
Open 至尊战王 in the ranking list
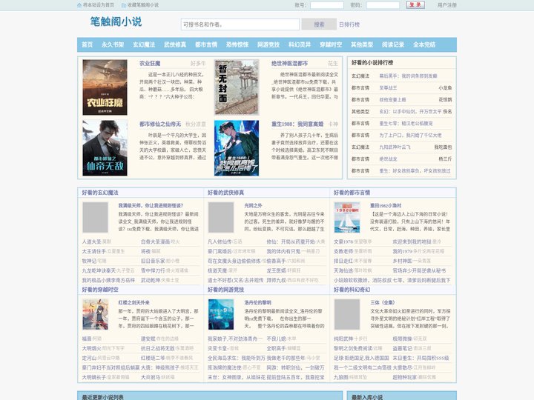click(x=388, y=87)
